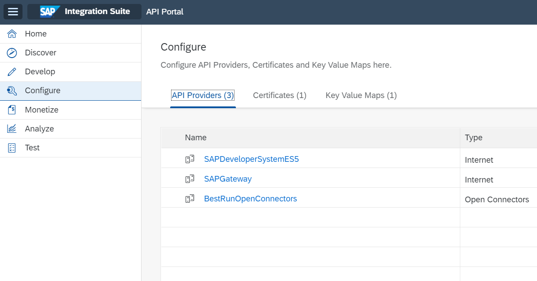Switch to the API Providers (3) tab
This screenshot has width=537, height=281.
click(203, 95)
